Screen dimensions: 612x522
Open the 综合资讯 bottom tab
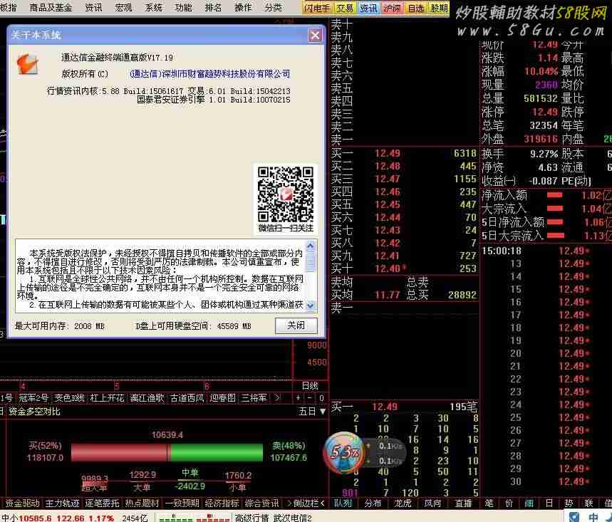click(262, 503)
